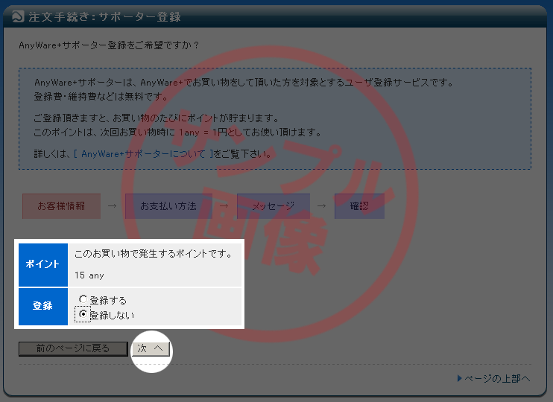This screenshot has width=553, height=402.
Task: Go back with 前のページに戻る button
Action: 73,349
